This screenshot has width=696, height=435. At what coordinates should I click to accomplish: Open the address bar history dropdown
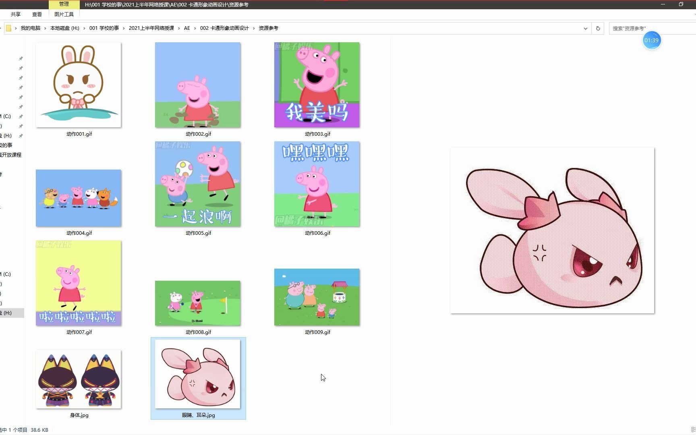click(585, 28)
